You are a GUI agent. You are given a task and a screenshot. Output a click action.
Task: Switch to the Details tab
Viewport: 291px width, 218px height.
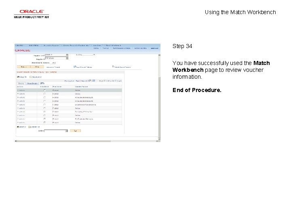coord(21,84)
